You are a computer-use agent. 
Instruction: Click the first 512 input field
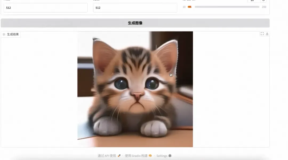(x=46, y=8)
